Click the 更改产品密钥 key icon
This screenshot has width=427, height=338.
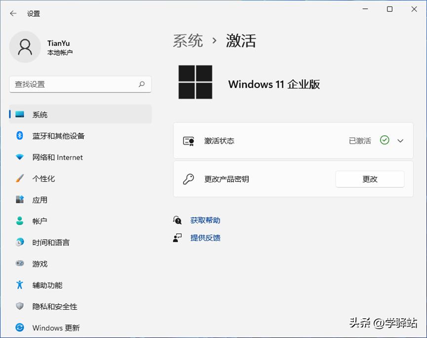point(188,179)
